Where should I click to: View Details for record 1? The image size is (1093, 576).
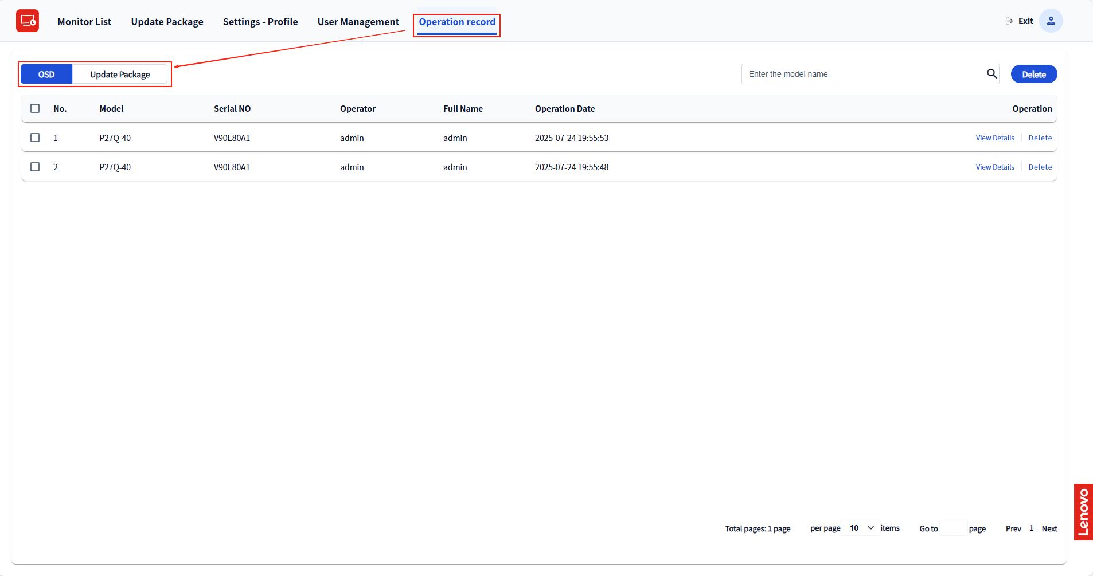[994, 138]
